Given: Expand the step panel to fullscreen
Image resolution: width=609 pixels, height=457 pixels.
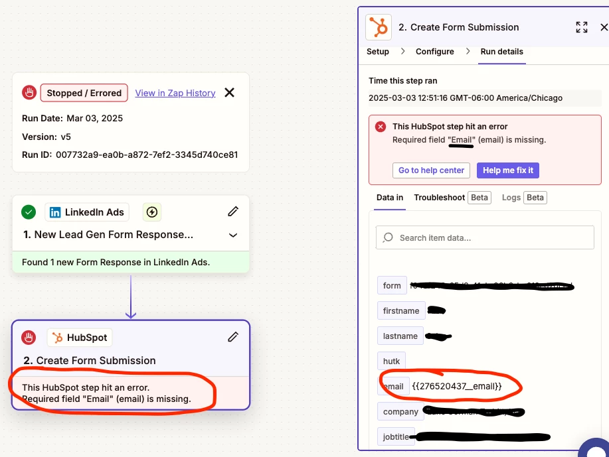Looking at the screenshot, I should (581, 27).
